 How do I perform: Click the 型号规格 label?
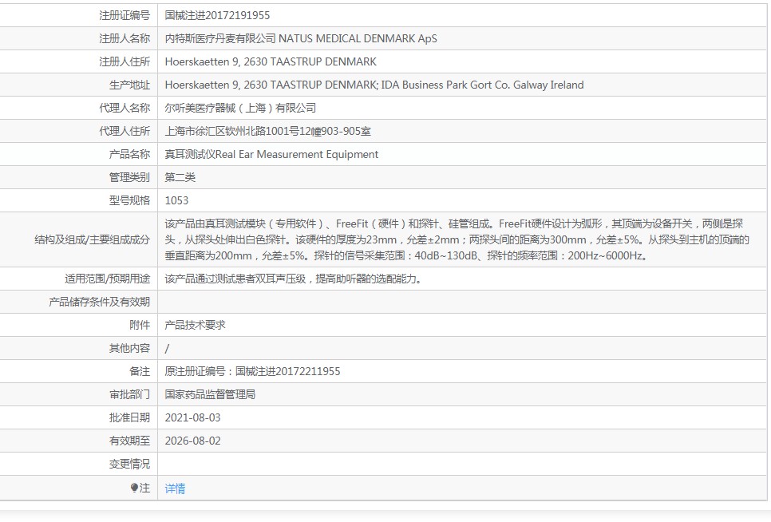[129, 200]
